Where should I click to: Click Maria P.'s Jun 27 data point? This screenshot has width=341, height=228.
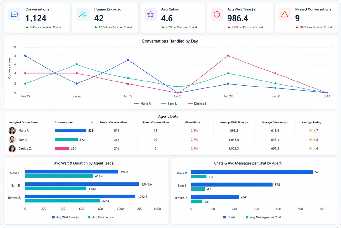coord(128,60)
